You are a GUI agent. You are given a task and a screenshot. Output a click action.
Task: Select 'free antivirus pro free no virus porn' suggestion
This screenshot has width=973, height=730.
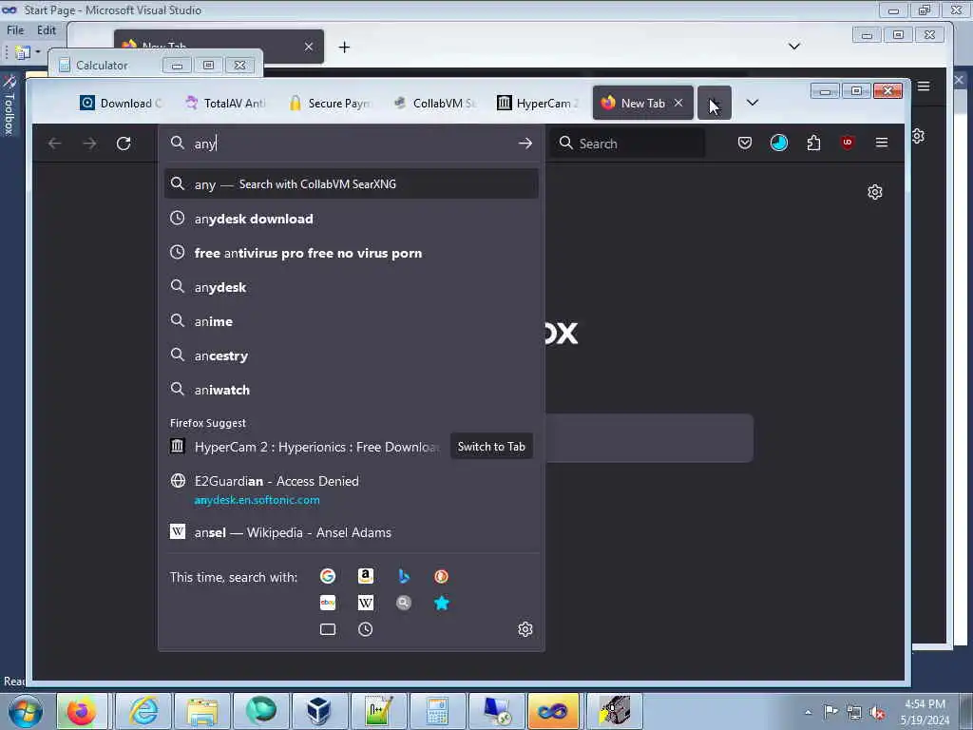point(352,253)
